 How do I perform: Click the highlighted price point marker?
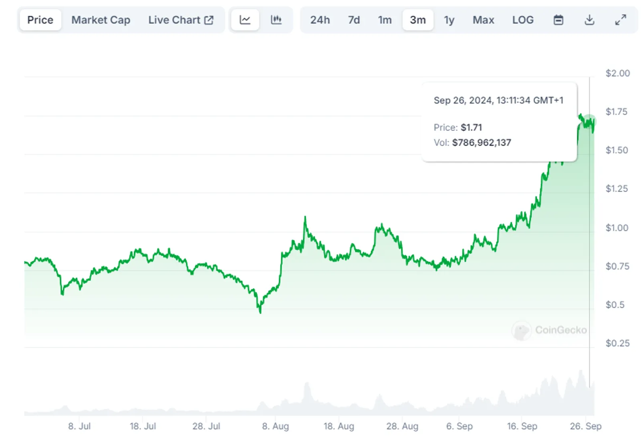click(x=589, y=121)
